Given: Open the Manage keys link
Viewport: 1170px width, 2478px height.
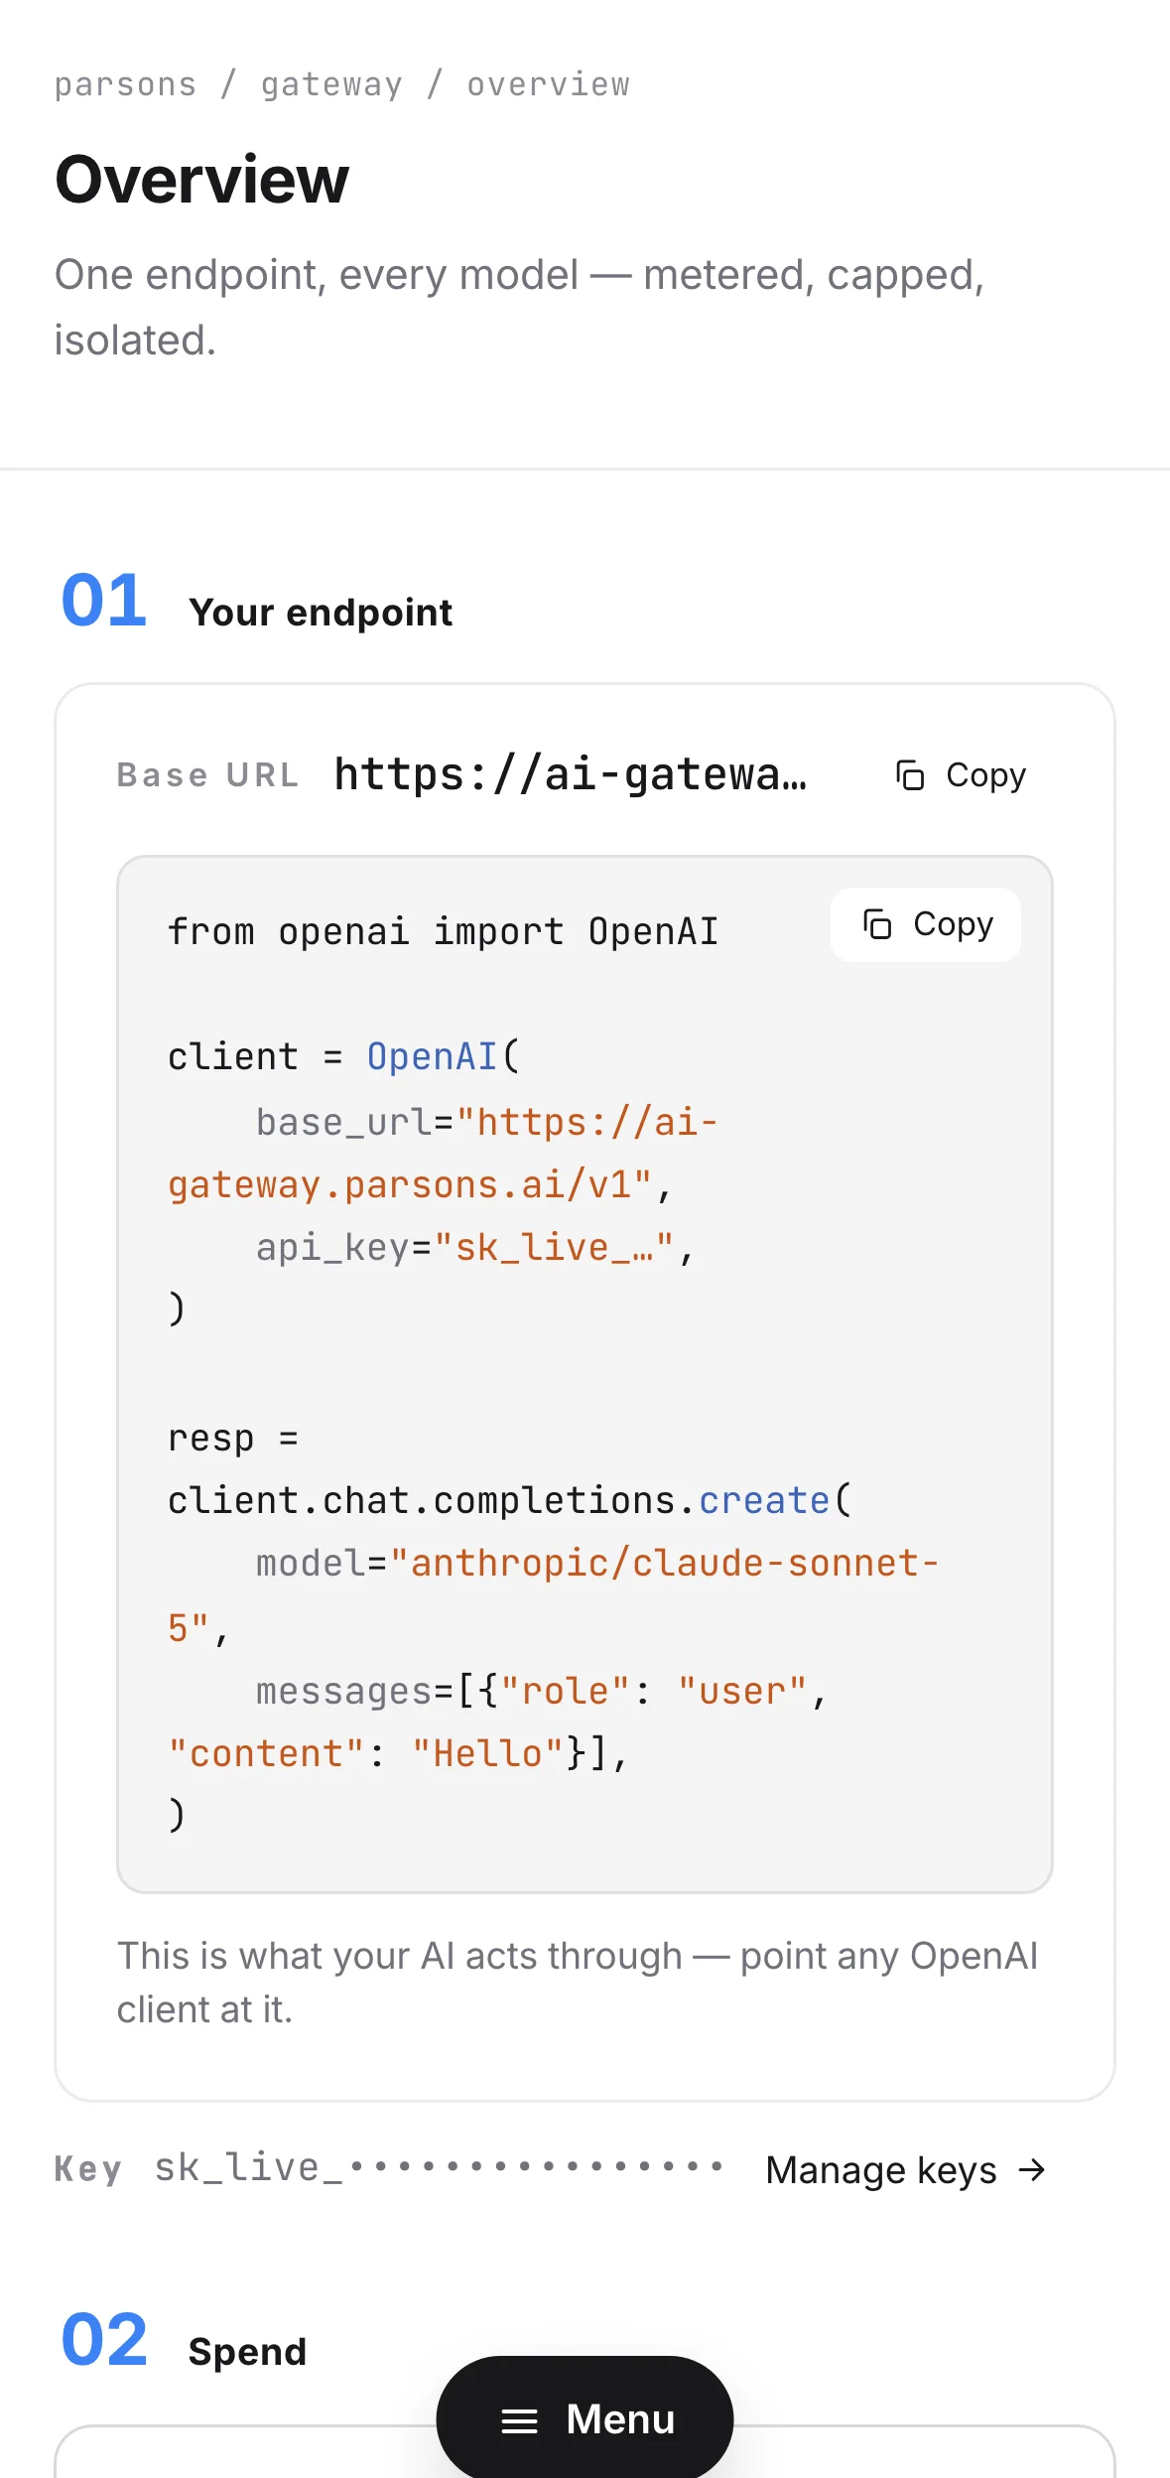Looking at the screenshot, I should coord(906,2169).
